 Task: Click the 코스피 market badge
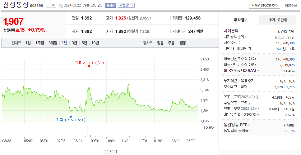[51, 5]
